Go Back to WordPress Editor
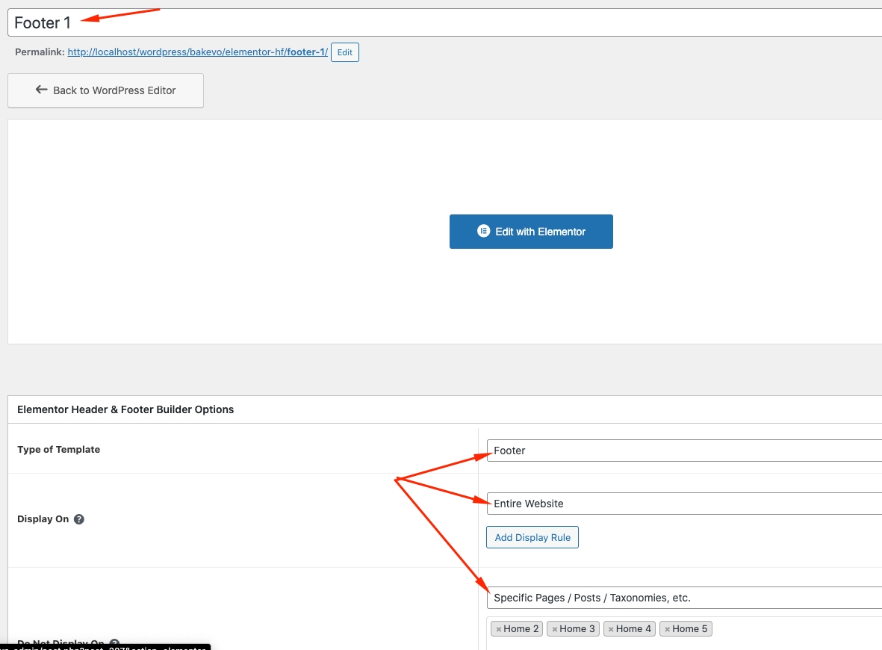Viewport: 882px width, 650px height. (x=105, y=90)
